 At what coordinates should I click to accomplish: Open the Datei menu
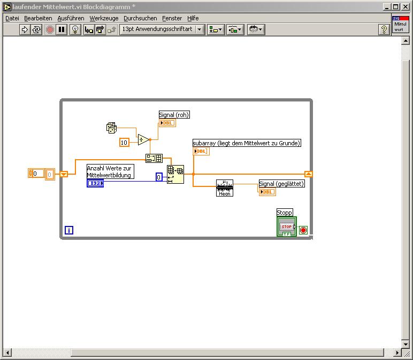coord(12,18)
